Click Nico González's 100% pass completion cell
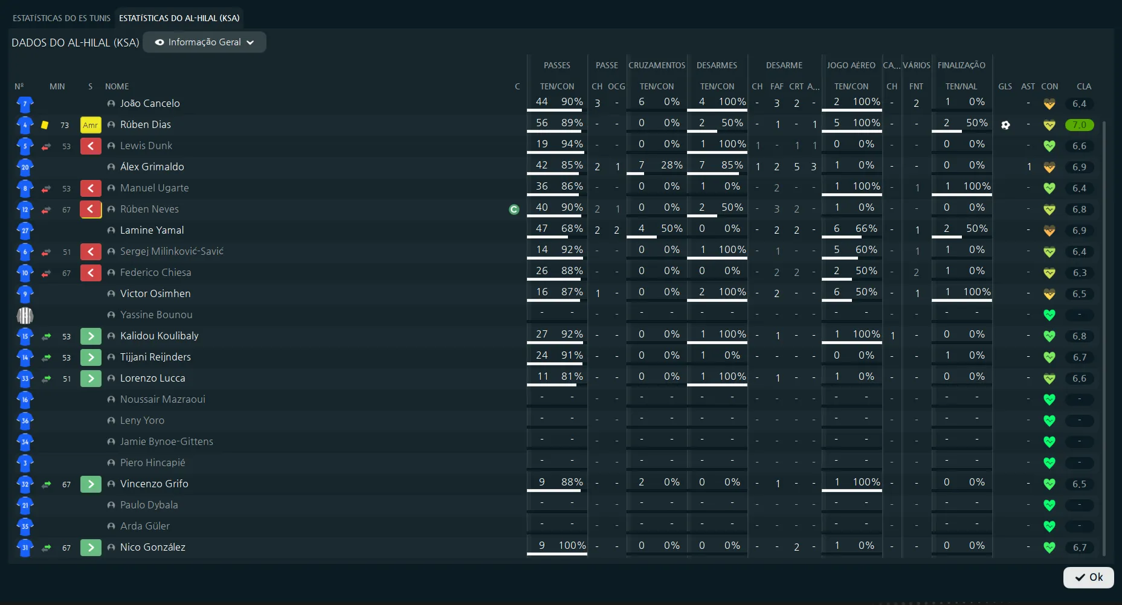 point(572,545)
